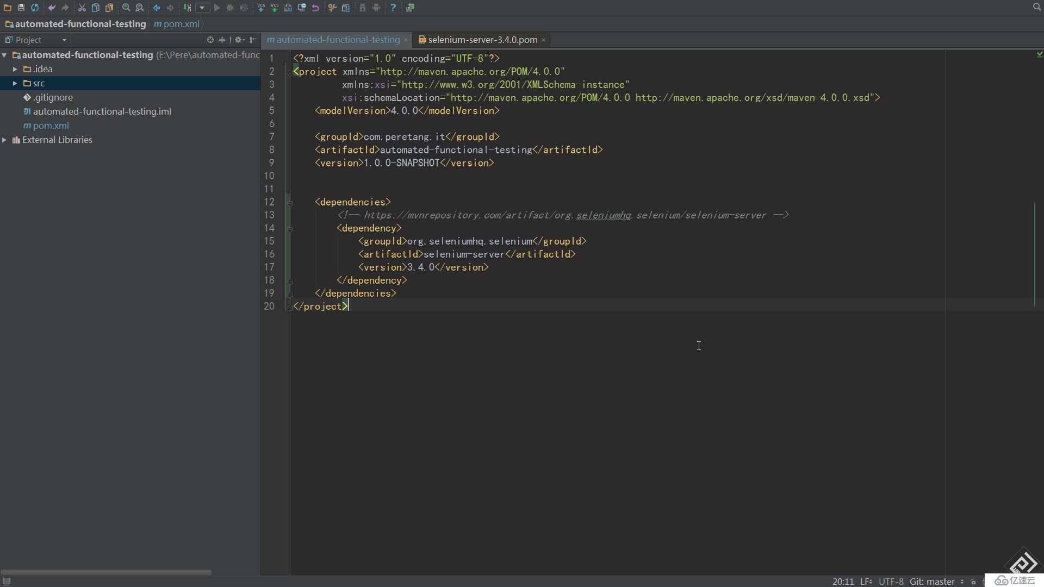This screenshot has height=587, width=1044.
Task: Click the Debug bug icon
Action: coord(231,8)
